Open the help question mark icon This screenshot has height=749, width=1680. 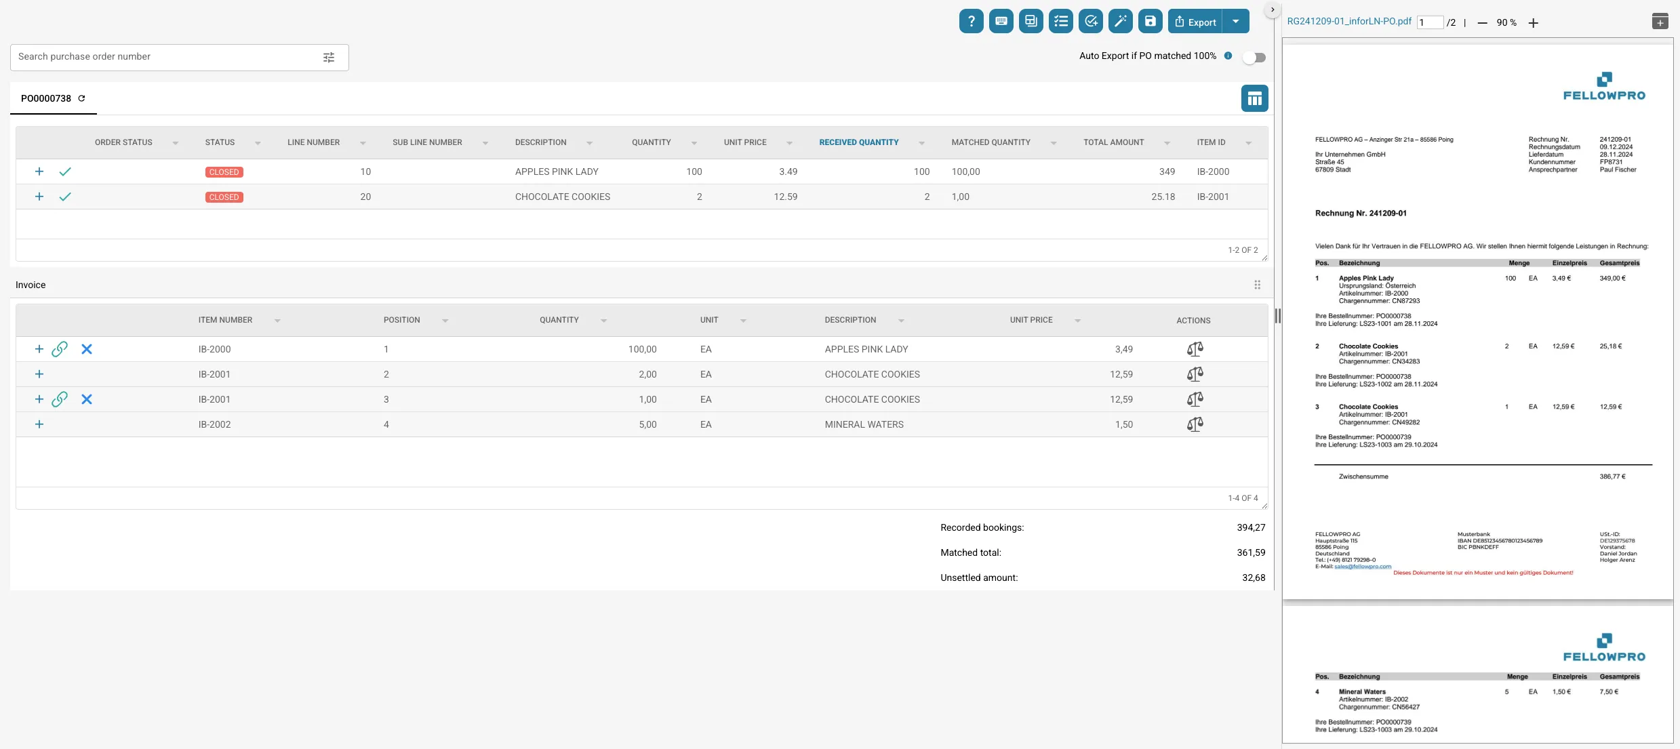(971, 22)
